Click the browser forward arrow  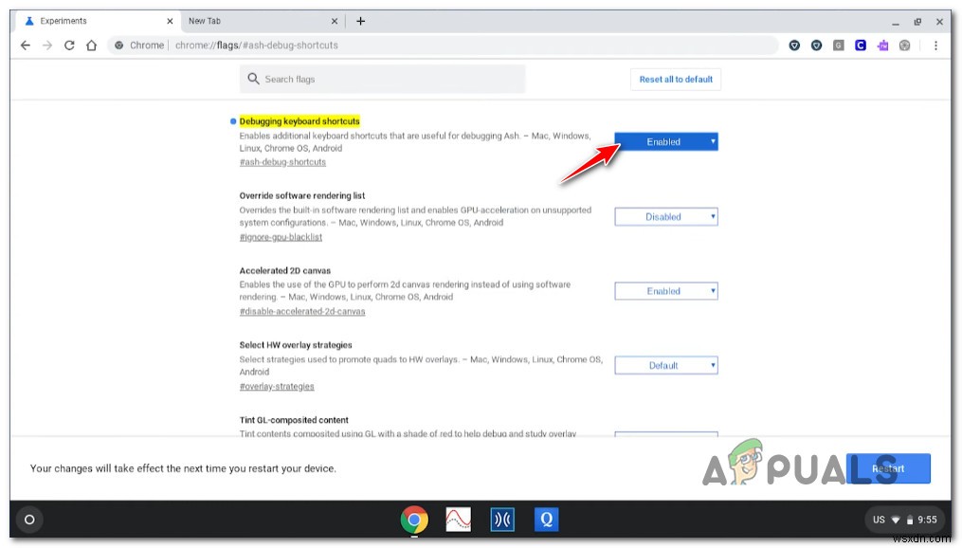point(47,46)
